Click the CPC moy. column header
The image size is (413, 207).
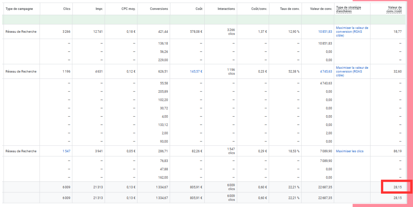[129, 9]
